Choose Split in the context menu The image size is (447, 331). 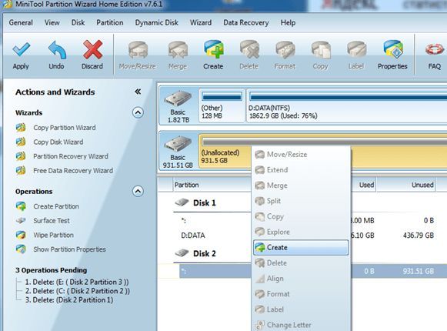coord(301,201)
